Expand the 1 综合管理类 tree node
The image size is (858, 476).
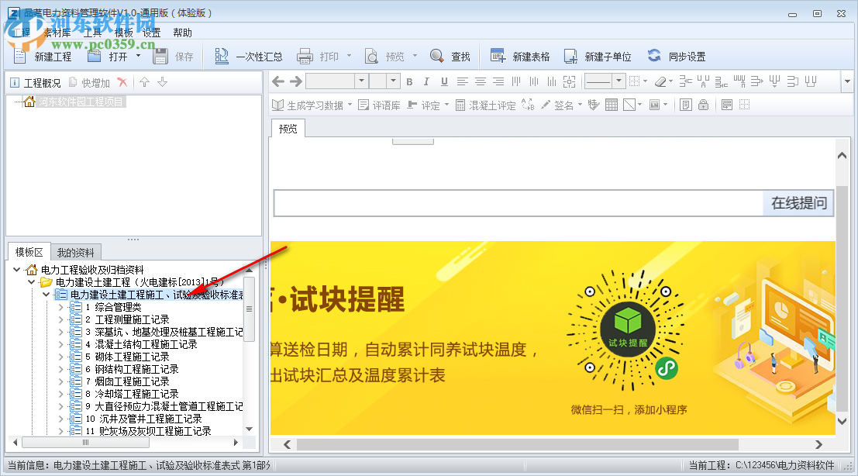pyautogui.click(x=62, y=307)
